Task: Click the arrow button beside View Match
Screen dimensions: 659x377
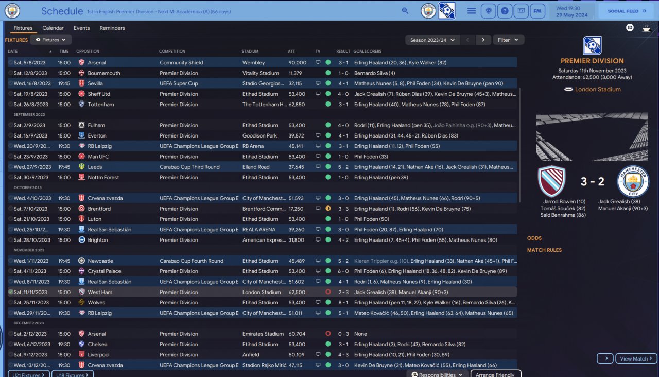Action: pyautogui.click(x=605, y=358)
